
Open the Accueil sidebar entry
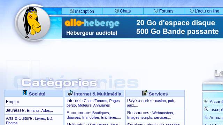tap(216, 102)
